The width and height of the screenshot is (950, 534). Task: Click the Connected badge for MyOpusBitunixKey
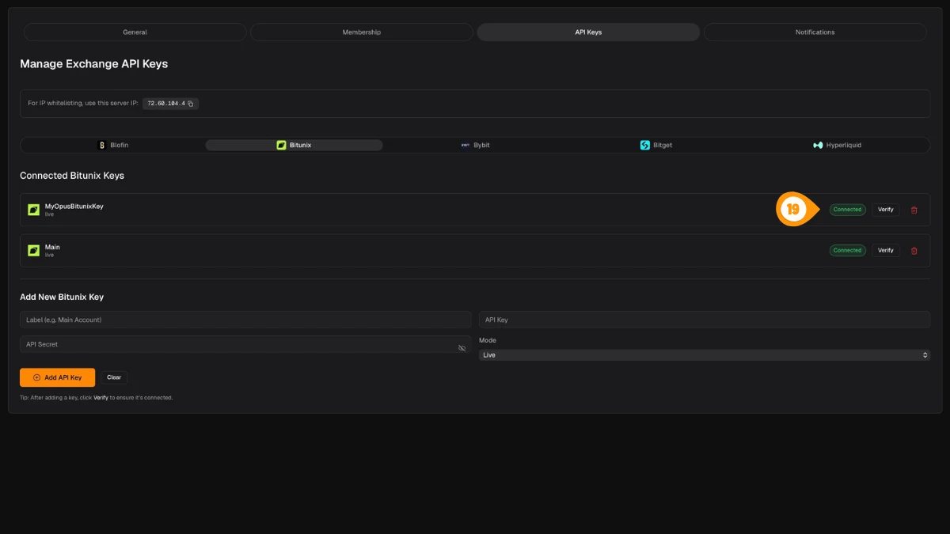(x=848, y=210)
